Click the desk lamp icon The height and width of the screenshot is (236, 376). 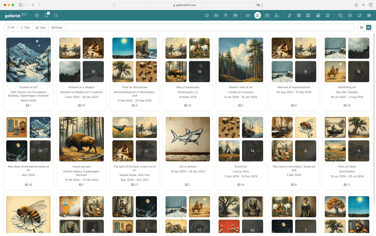pos(289,15)
